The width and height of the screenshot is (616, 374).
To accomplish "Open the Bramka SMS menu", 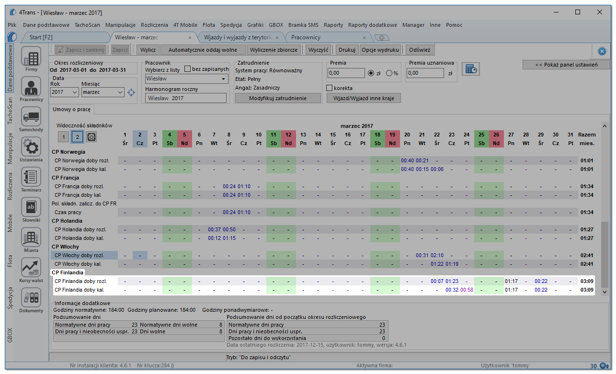I will point(303,25).
